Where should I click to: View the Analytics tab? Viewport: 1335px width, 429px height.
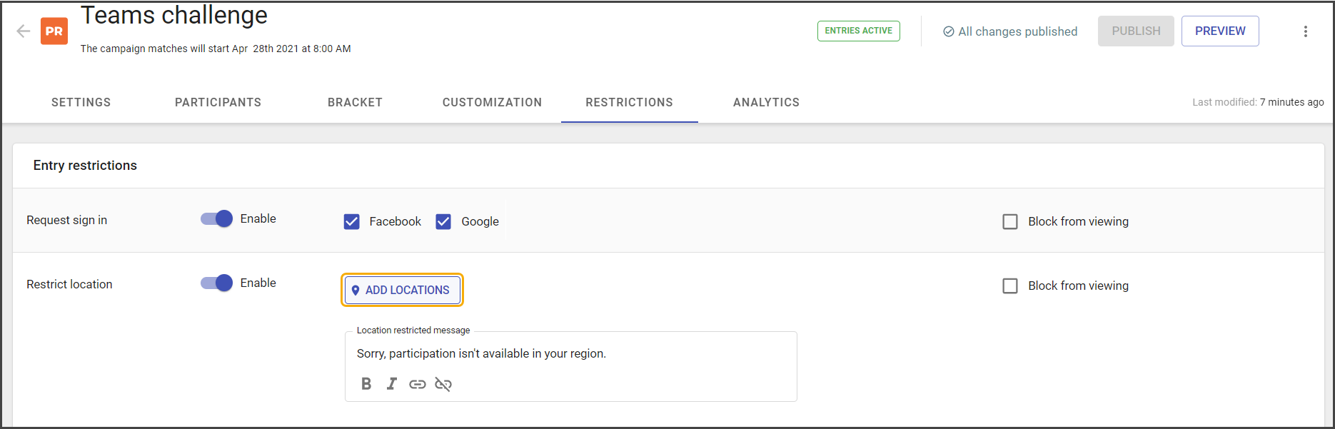point(766,102)
